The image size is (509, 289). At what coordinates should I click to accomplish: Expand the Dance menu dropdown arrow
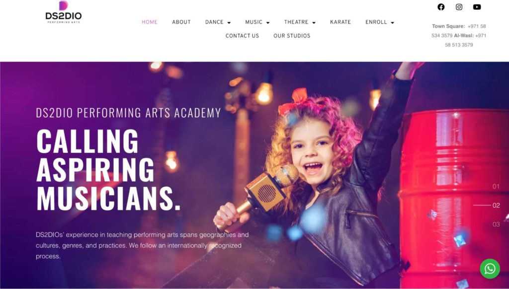[x=229, y=23]
